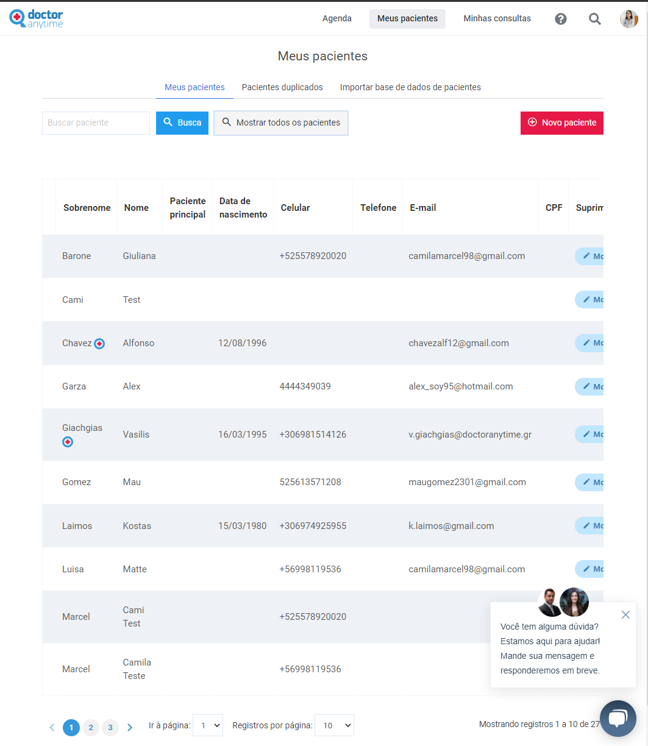Edit the Gomez Mau patient row

point(589,482)
